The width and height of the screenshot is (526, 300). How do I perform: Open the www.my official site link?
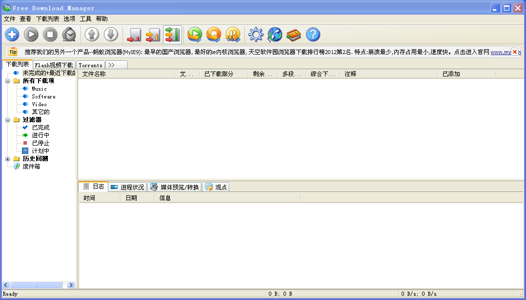click(x=501, y=52)
